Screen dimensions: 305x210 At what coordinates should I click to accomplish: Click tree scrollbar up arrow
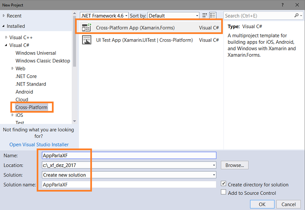click(74, 13)
